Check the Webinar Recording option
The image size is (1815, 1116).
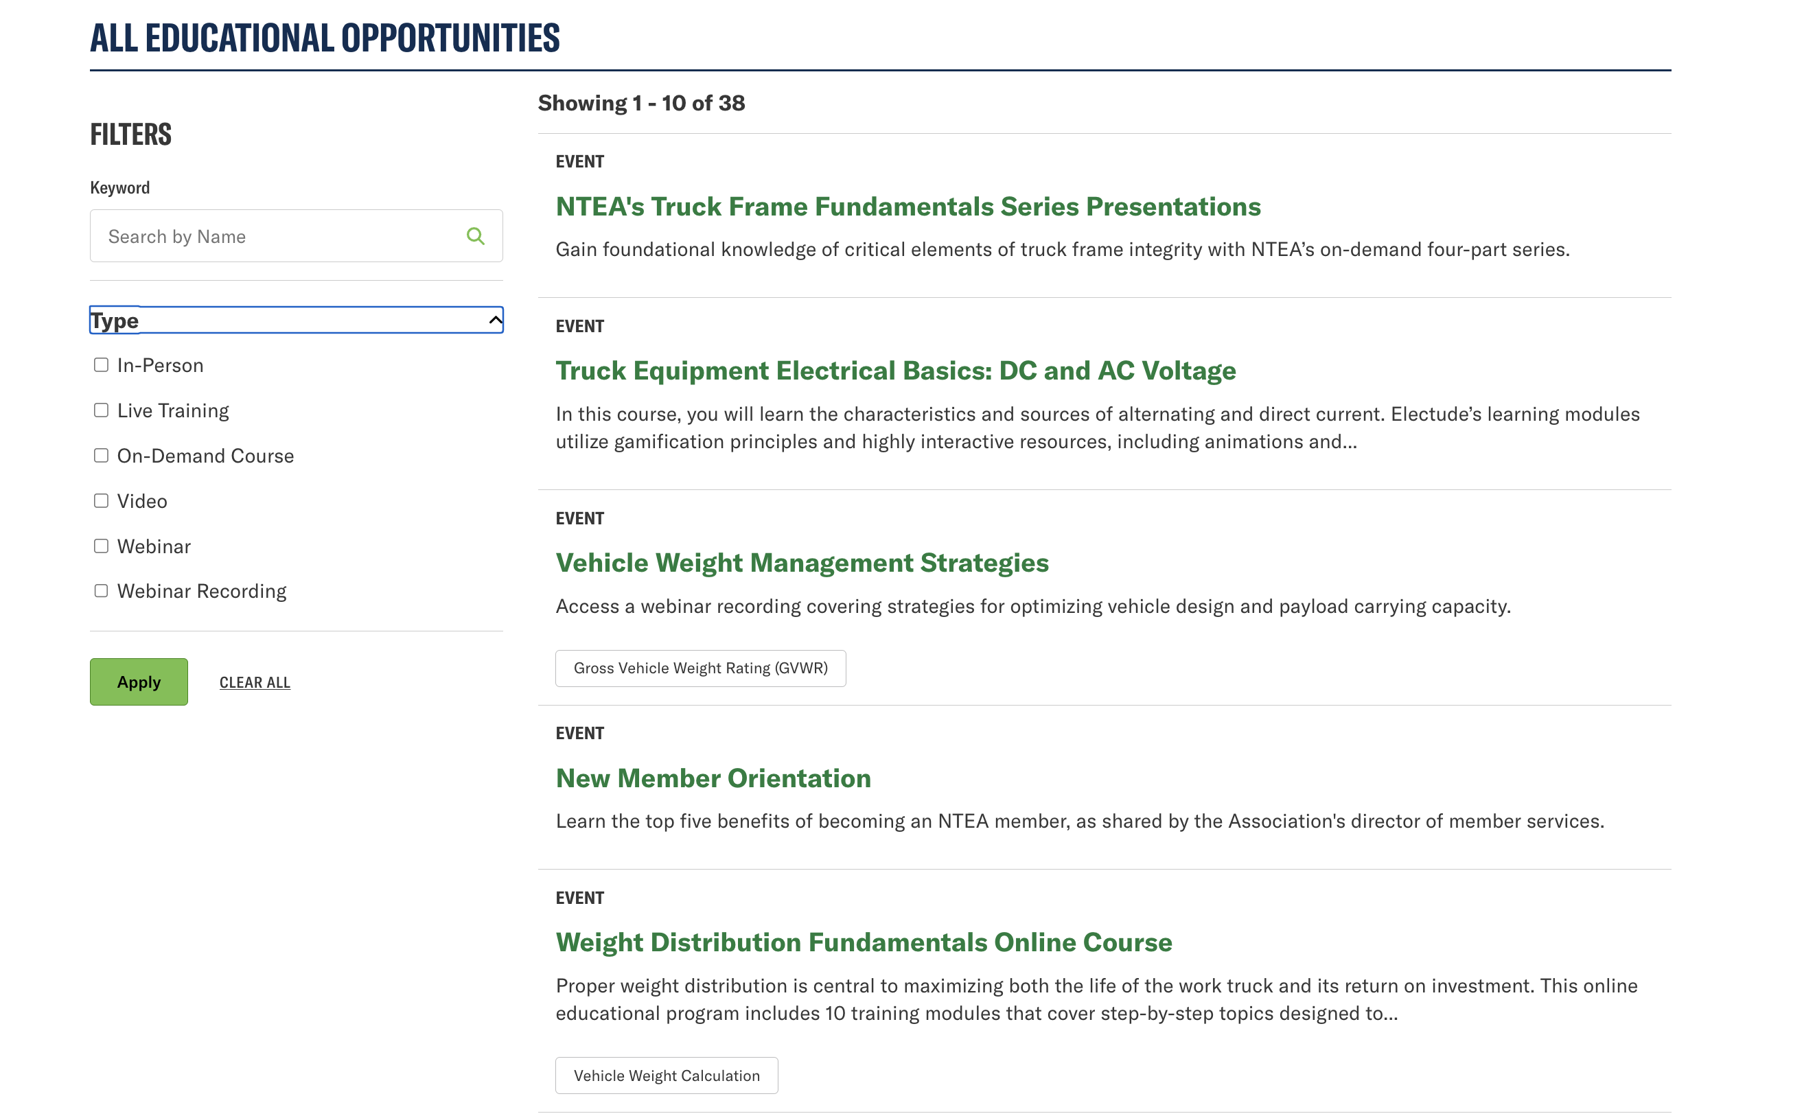[101, 590]
